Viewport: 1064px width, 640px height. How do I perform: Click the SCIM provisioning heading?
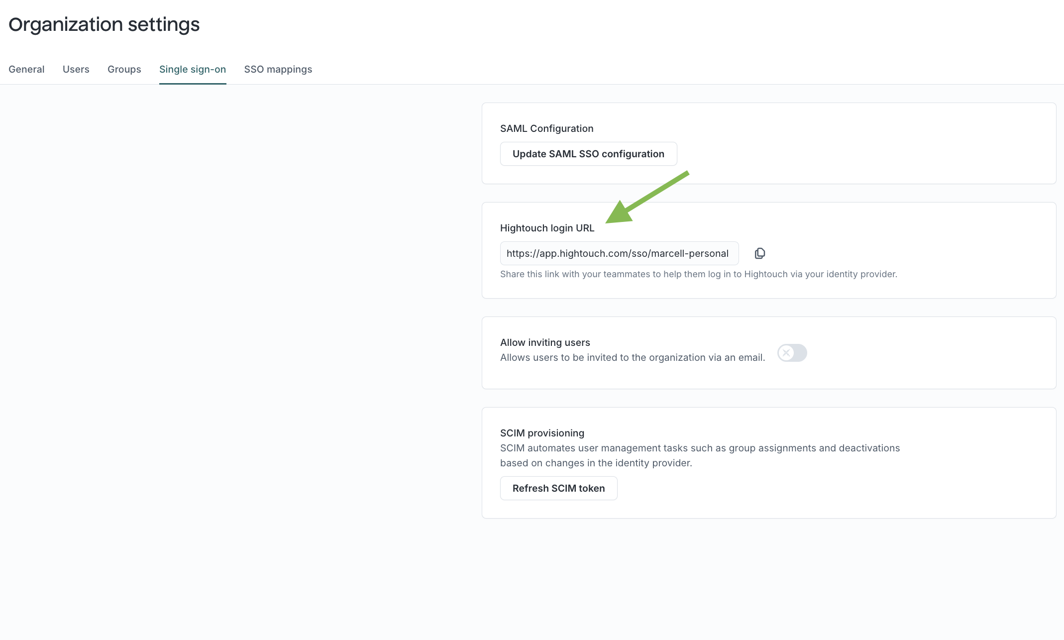coord(542,433)
